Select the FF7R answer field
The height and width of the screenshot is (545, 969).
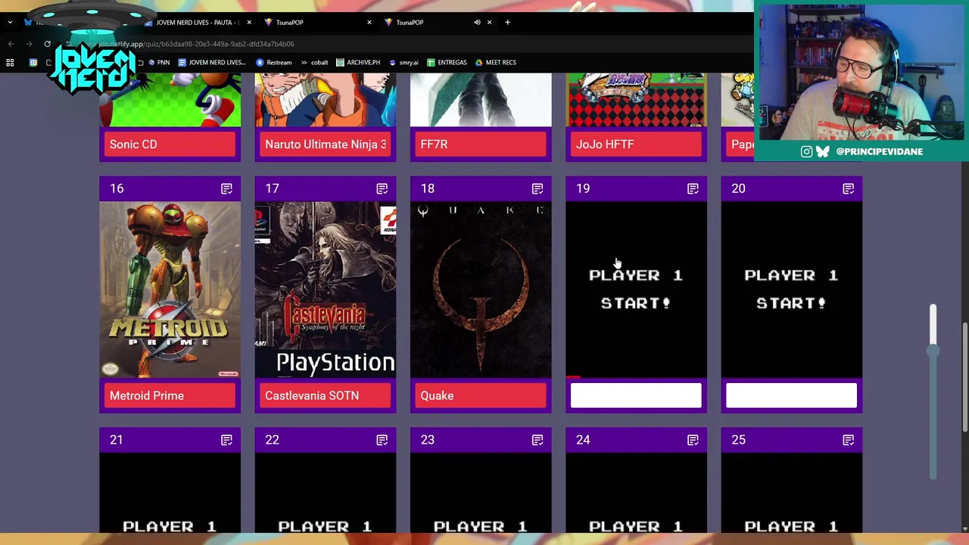coord(481,144)
